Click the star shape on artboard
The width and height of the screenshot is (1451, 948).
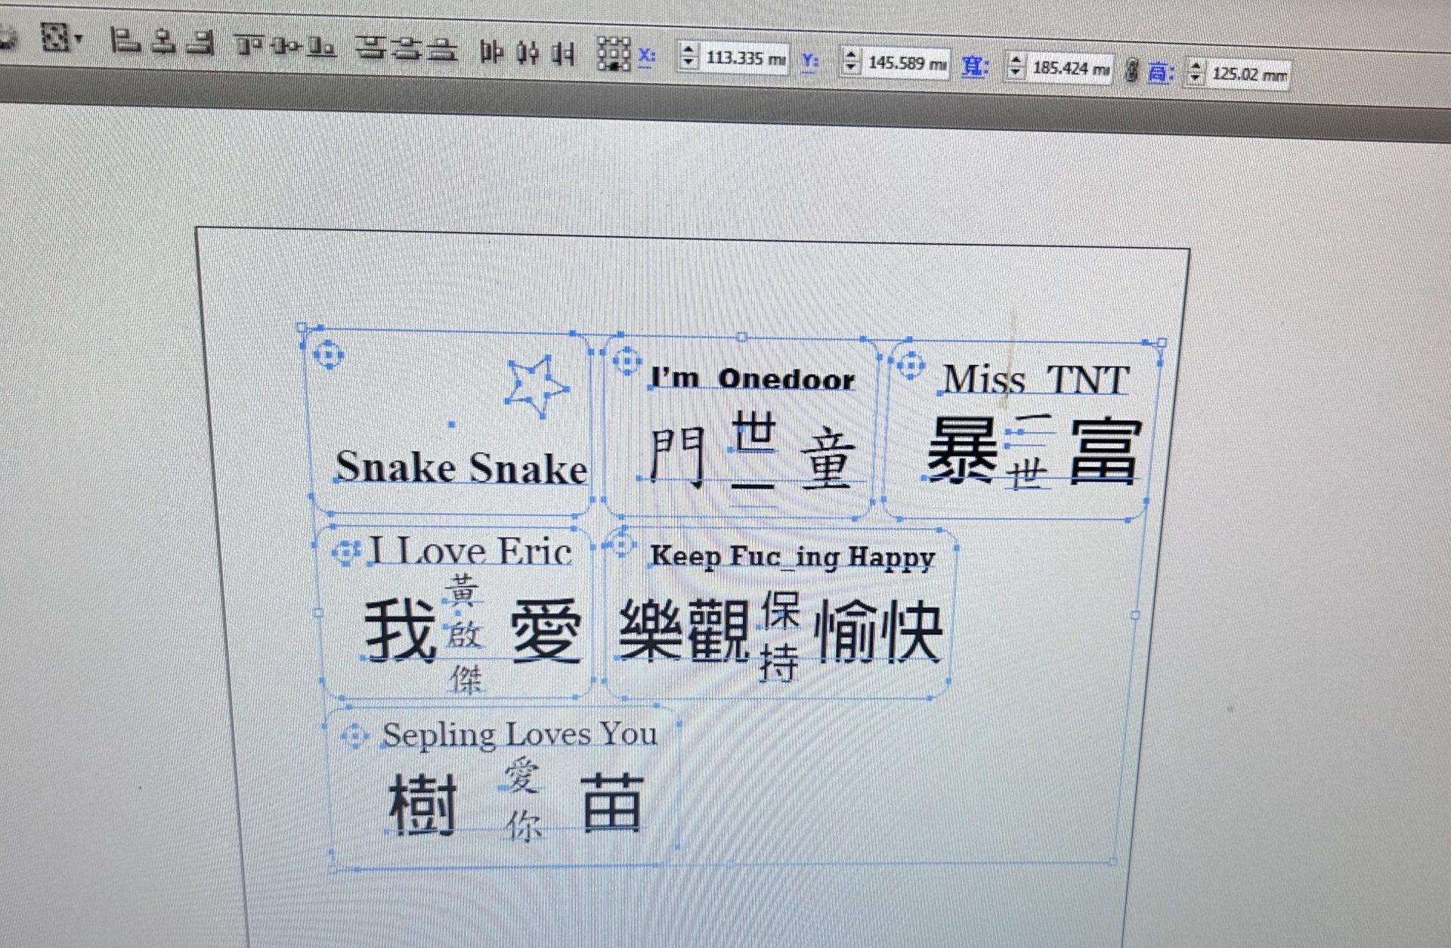[535, 385]
